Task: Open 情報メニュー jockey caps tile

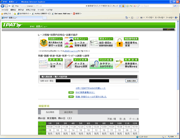Action: pyautogui.click(x=76, y=43)
